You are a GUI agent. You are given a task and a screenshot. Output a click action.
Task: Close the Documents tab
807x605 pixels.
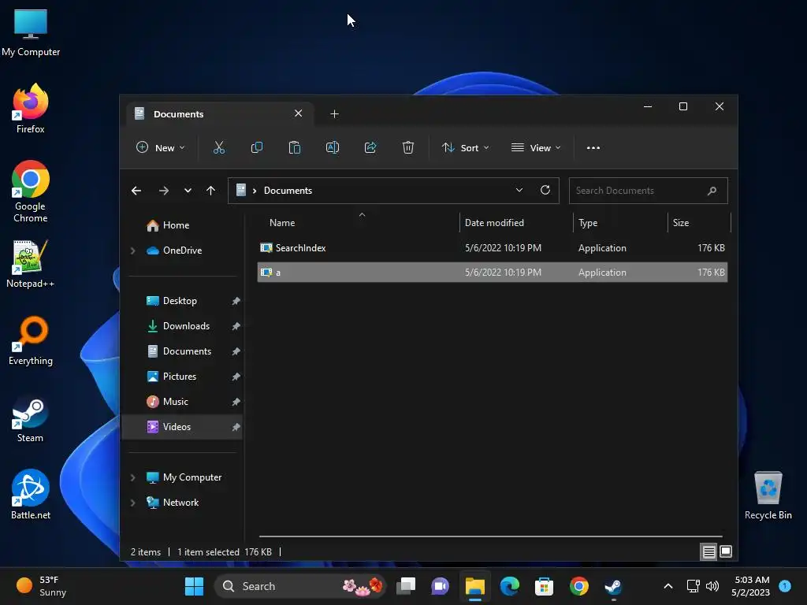[298, 113]
